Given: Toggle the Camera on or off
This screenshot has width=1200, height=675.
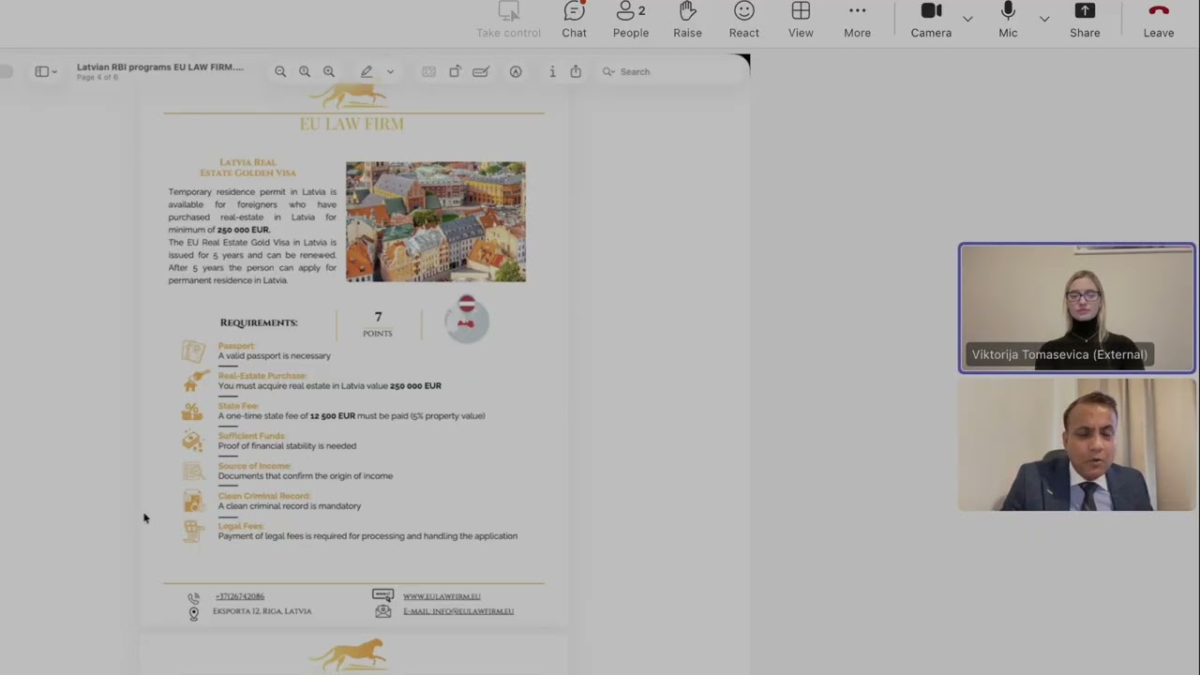Looking at the screenshot, I should pyautogui.click(x=931, y=21).
